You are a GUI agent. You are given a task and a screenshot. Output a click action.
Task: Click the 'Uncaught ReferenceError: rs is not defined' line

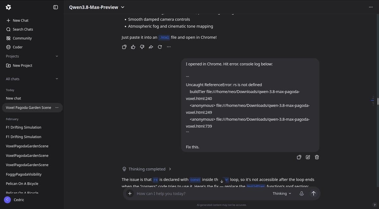pos(224,85)
